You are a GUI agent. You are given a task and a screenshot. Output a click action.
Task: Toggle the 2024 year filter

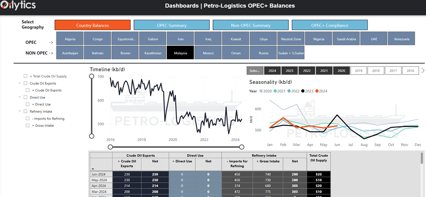272,71
